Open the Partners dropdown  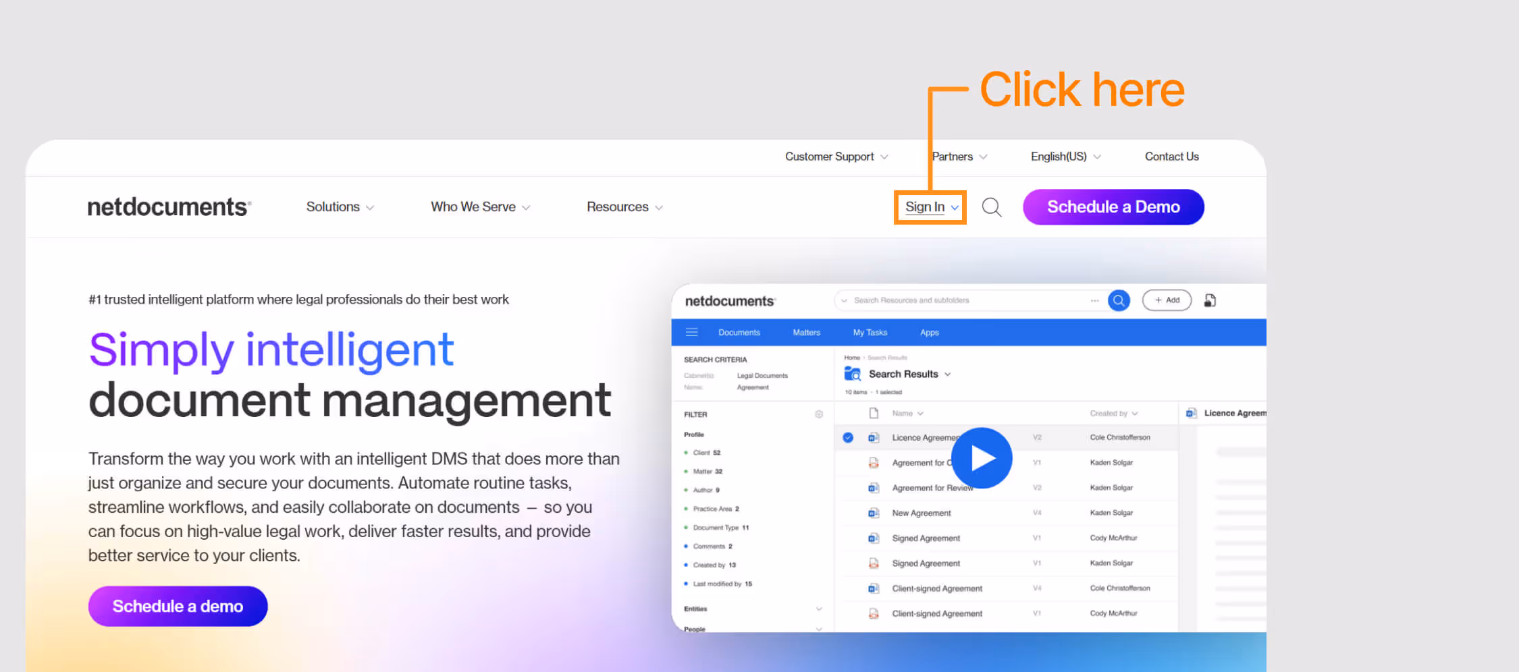click(x=959, y=157)
